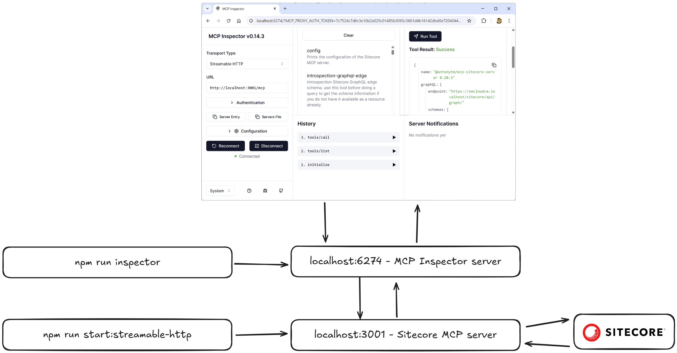Open the System theme dropdown
This screenshot has height=353, width=677.
[220, 191]
